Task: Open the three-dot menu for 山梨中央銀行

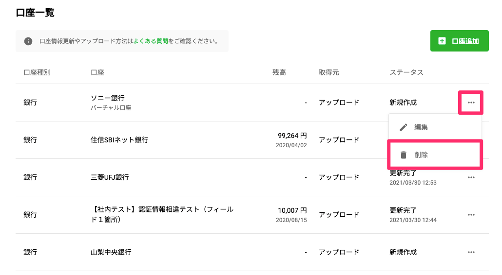Action: pyautogui.click(x=471, y=252)
